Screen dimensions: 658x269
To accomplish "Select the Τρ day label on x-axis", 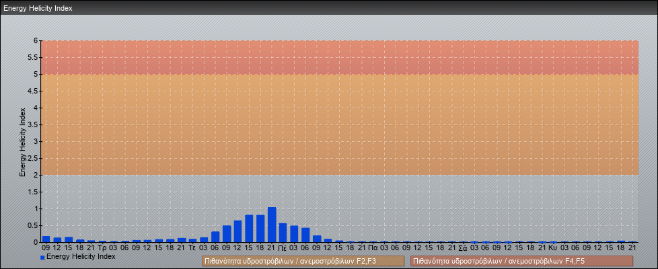I will [x=102, y=247].
